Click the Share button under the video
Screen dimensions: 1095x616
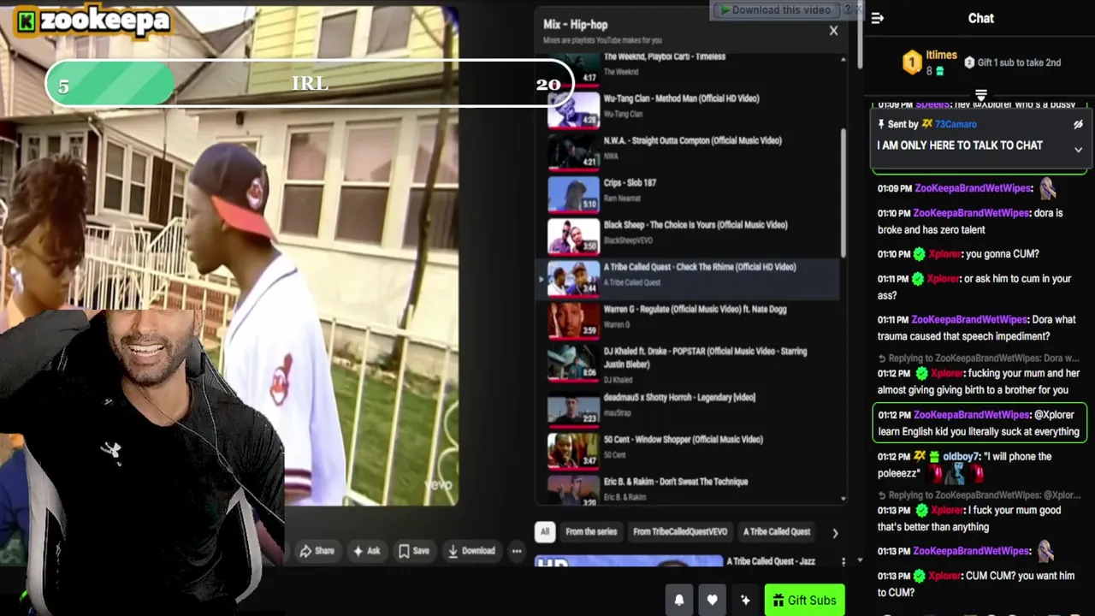tap(317, 551)
